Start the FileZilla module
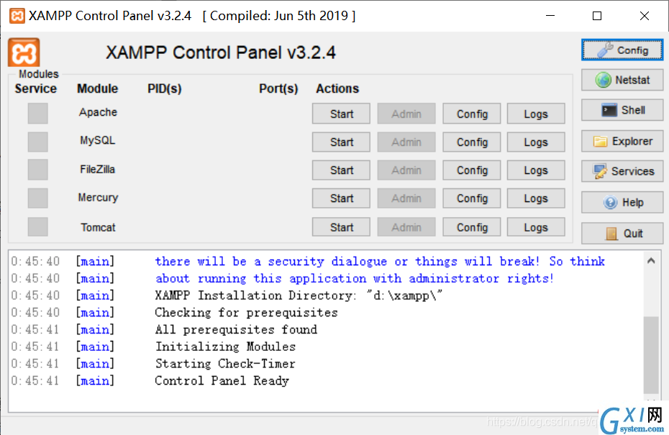 [x=341, y=170]
